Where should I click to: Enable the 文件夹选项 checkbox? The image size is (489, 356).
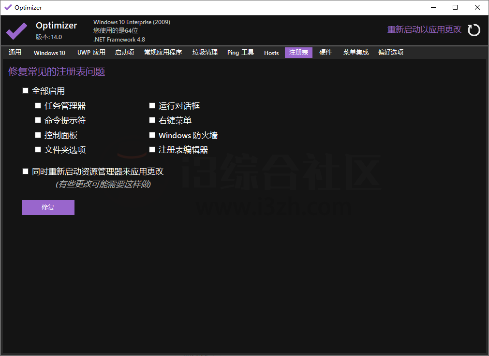point(38,150)
